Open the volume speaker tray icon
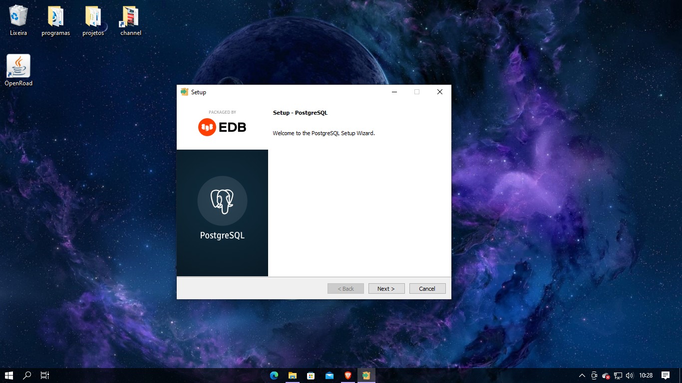 [629, 376]
